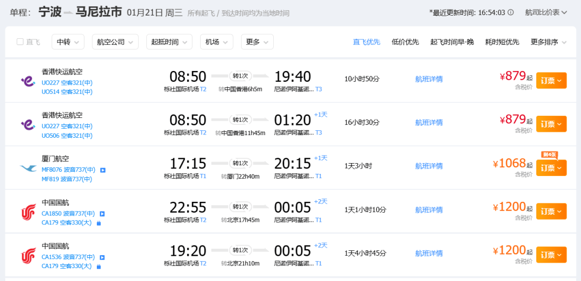
Task: Toggle the 直飞 direct flight checkbox
Action: tap(20, 42)
